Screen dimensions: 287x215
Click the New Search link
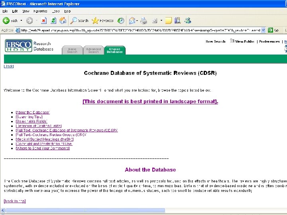pos(215,41)
